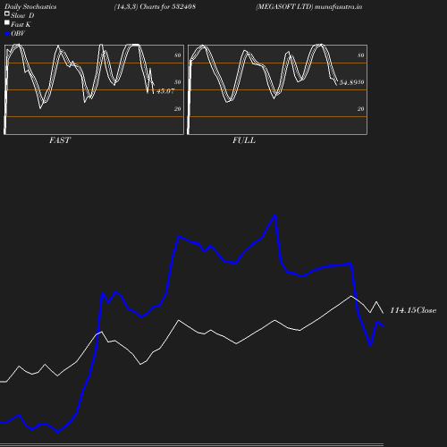
Task: Click the (14,3,3) Charts for 532408 heading
Action: click(155, 6)
